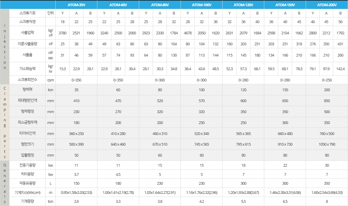Select plasticizing capacity value 142.4
The height and width of the screenshot is (206, 348).
coord(340,69)
